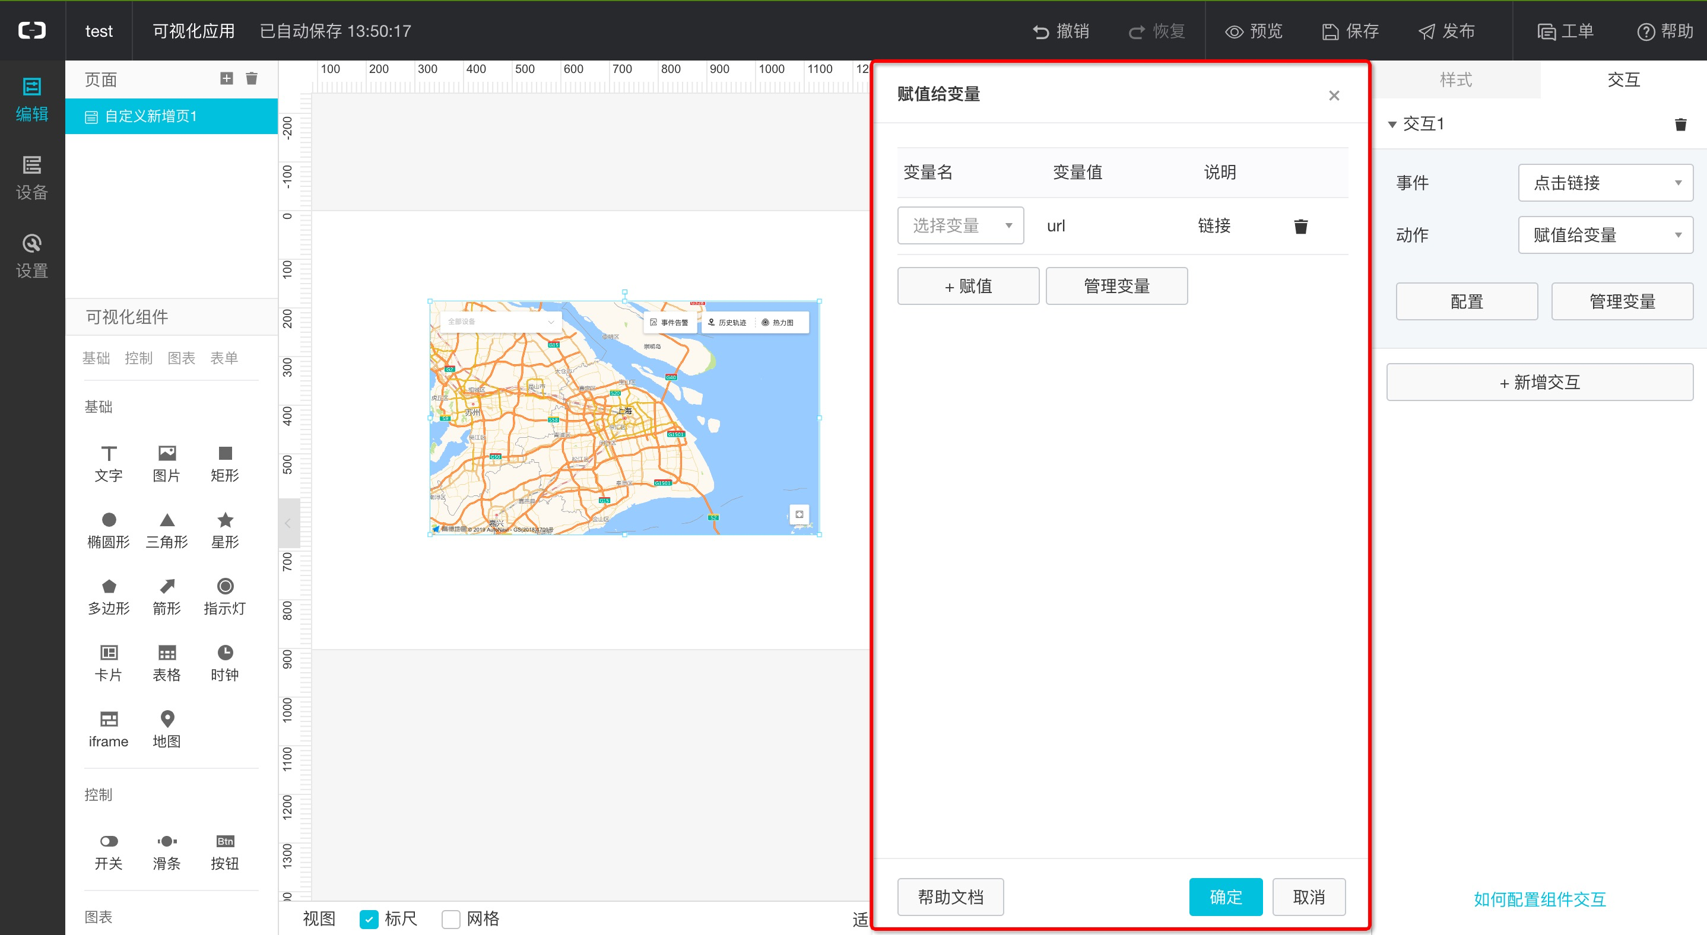This screenshot has height=935, width=1707.
Task: Click 保存 save in the top bar
Action: 1350,31
